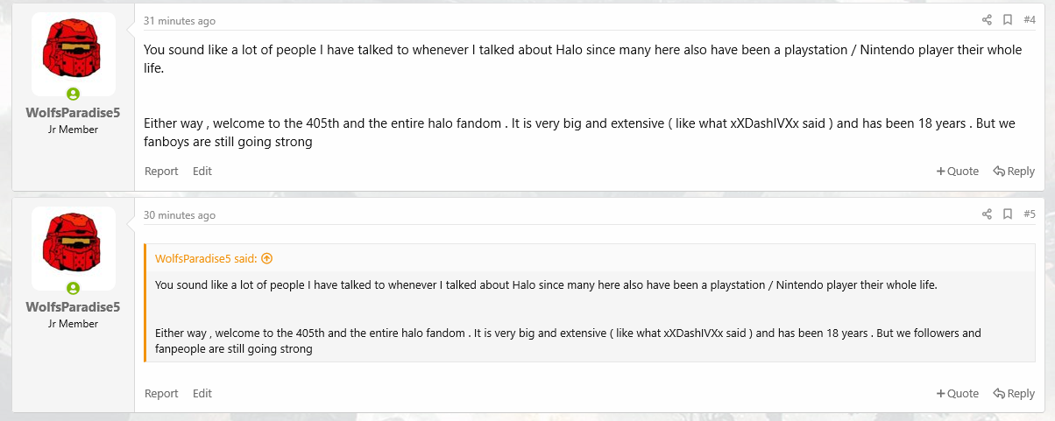Viewport: 1055px width, 421px height.
Task: Click the online status icon in the second post
Action: 73,288
